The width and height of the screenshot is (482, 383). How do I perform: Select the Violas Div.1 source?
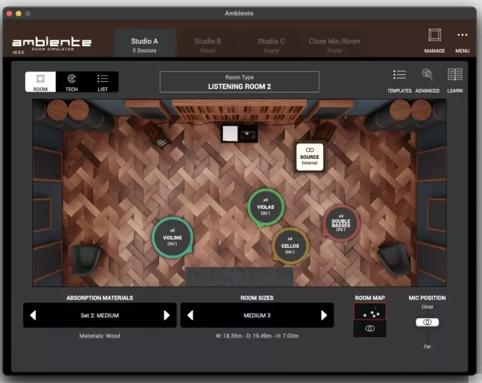click(266, 207)
